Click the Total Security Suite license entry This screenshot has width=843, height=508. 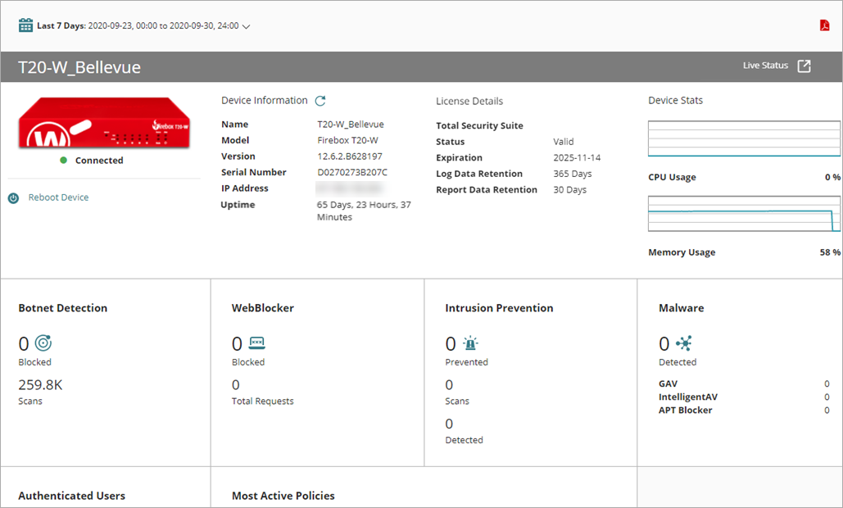(480, 125)
